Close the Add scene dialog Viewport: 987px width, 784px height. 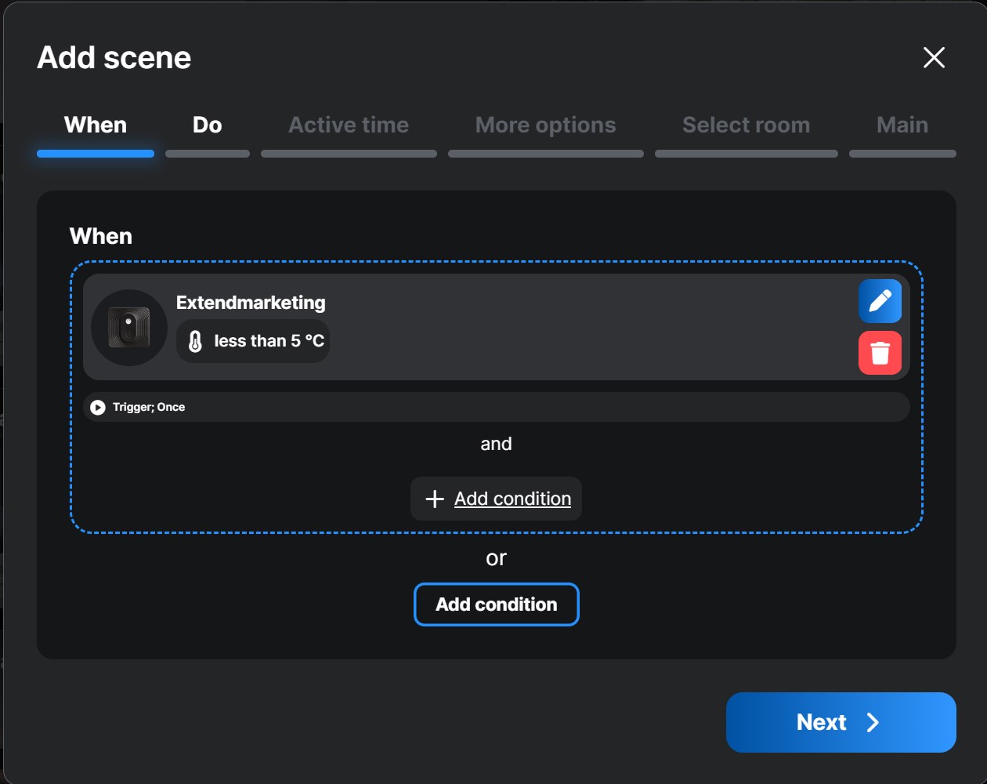click(934, 57)
